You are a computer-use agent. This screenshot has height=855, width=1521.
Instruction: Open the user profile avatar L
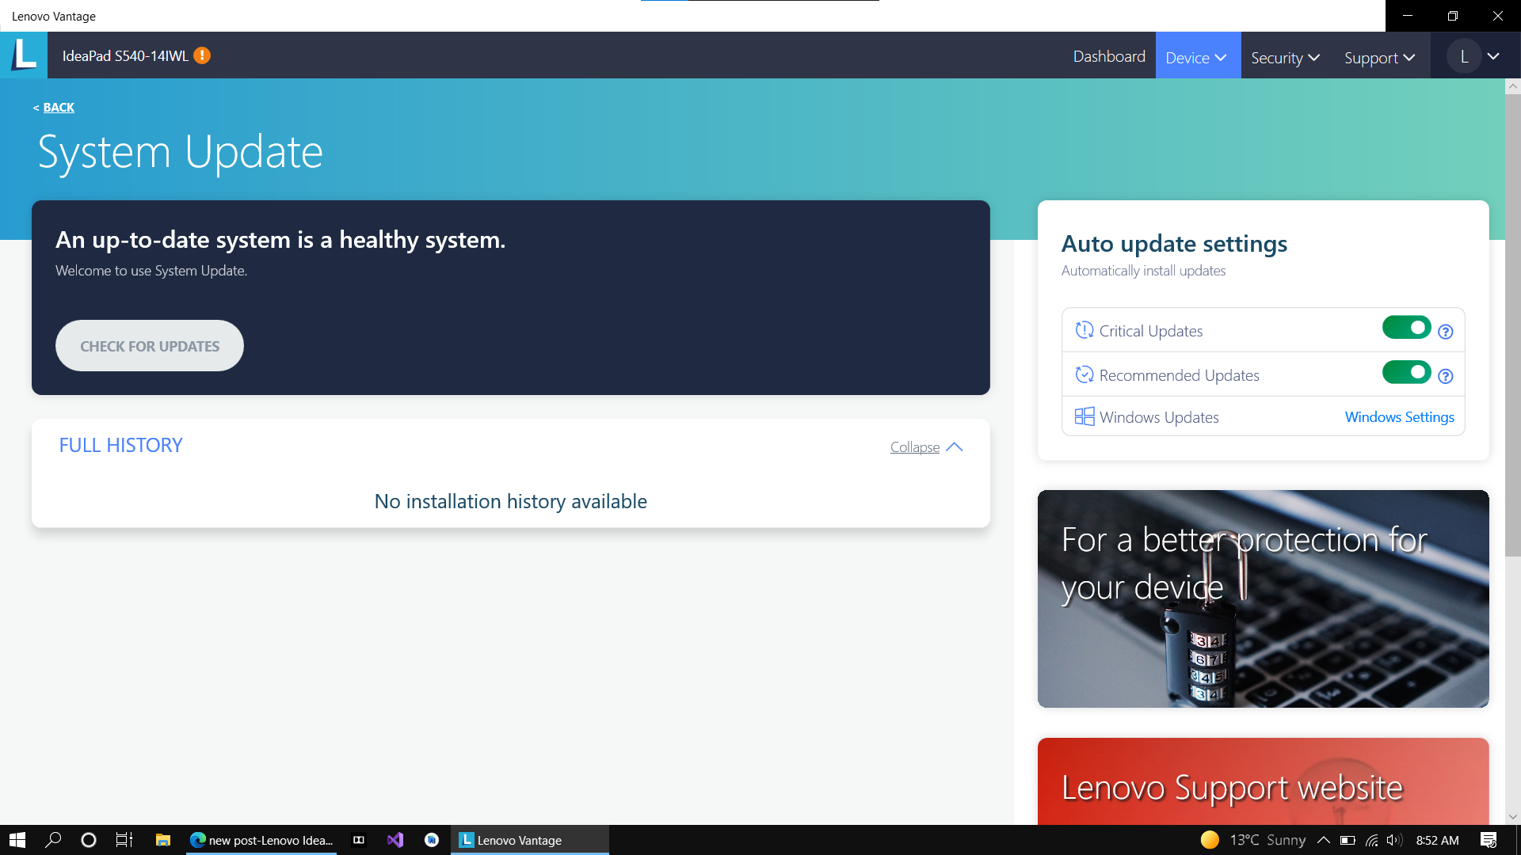coord(1464,56)
